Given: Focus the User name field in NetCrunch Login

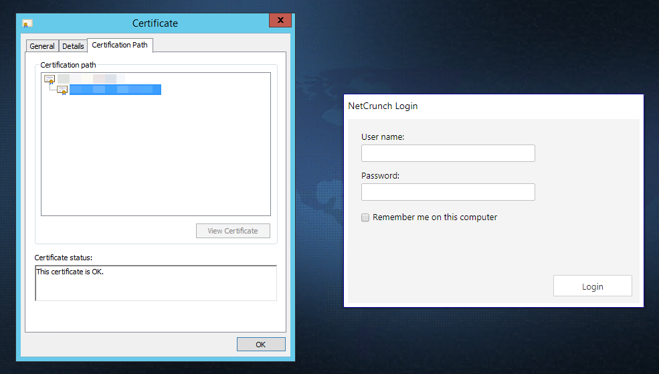Looking at the screenshot, I should pyautogui.click(x=448, y=153).
